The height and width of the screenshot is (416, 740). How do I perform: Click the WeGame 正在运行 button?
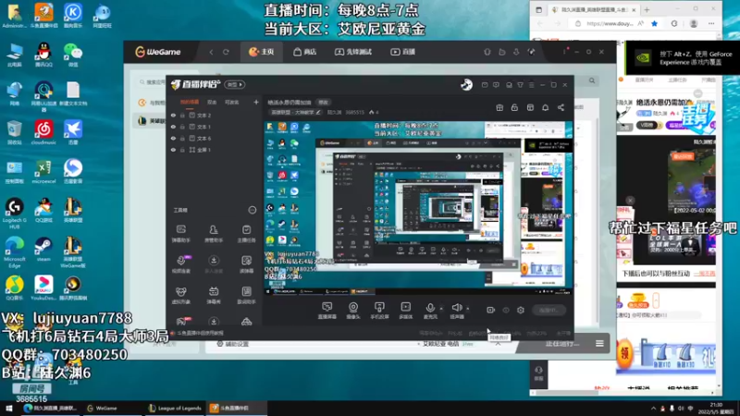pyautogui.click(x=562, y=344)
